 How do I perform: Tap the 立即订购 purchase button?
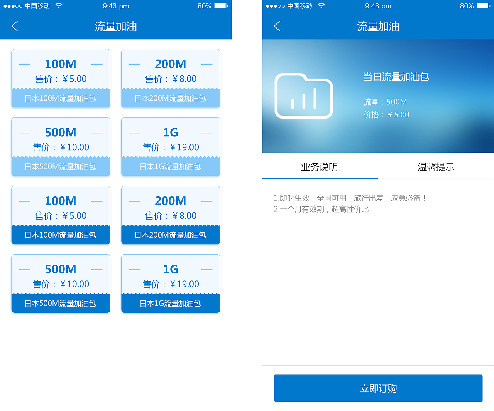[x=378, y=388]
